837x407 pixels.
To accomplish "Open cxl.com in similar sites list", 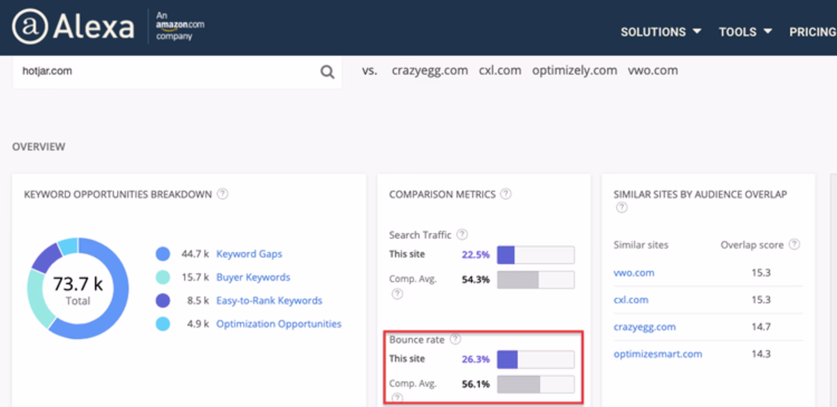I will (x=631, y=300).
